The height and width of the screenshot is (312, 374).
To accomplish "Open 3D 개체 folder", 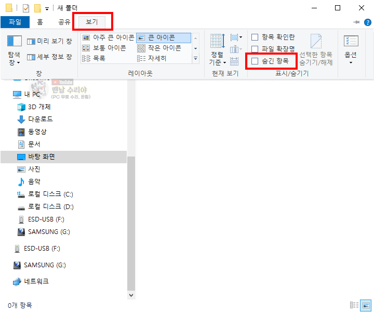I will point(34,107).
